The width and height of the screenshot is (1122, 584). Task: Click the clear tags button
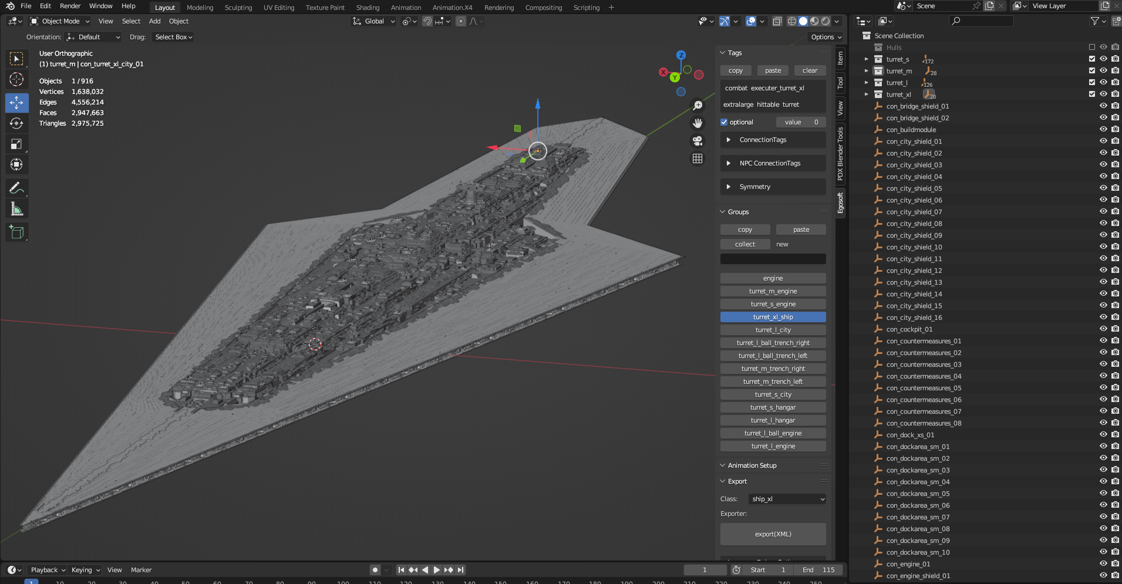tap(810, 70)
